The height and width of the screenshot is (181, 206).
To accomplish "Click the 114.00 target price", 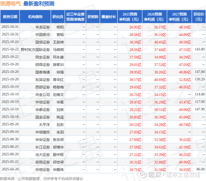I will (200, 94).
